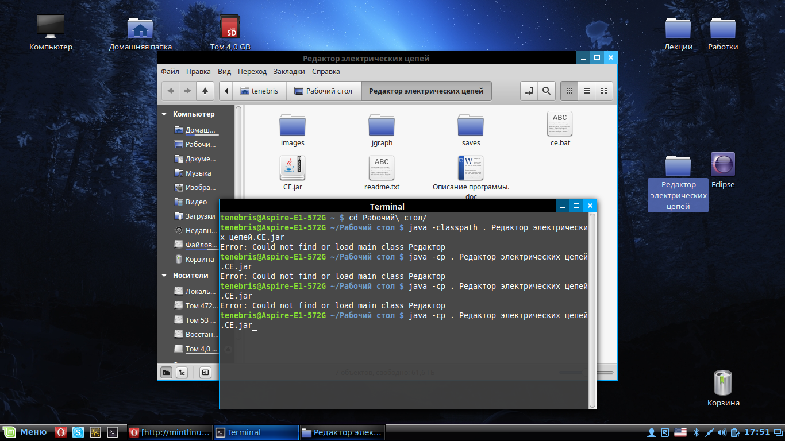Screen dimensions: 785x441
Task: Click the volume speaker tray icon
Action: (x=722, y=432)
